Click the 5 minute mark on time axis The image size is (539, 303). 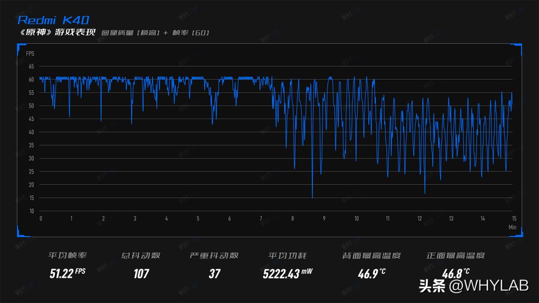pos(198,219)
